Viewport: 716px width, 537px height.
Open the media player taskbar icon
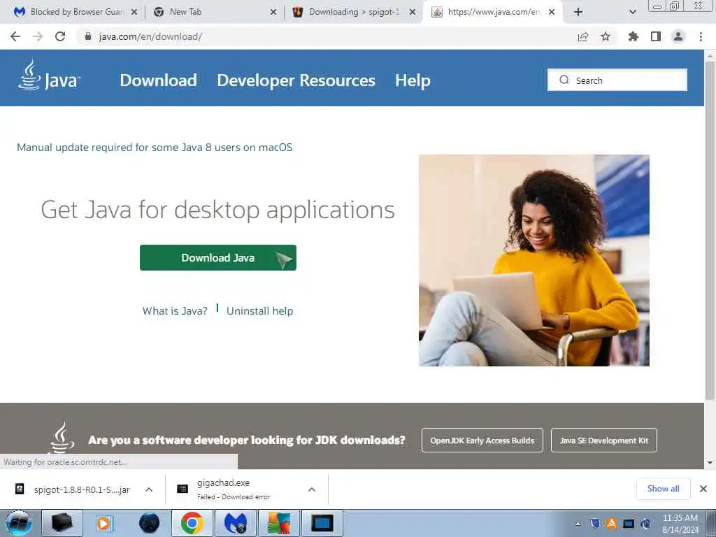pos(104,523)
